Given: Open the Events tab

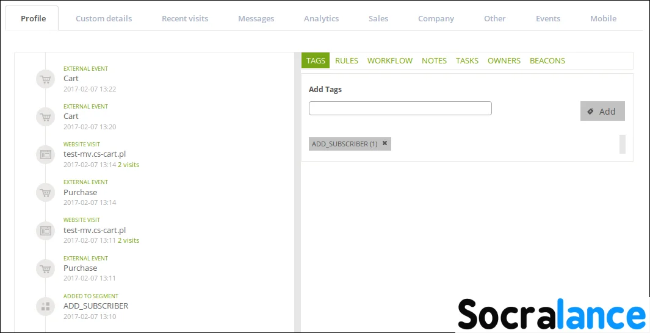Looking at the screenshot, I should pyautogui.click(x=548, y=19).
